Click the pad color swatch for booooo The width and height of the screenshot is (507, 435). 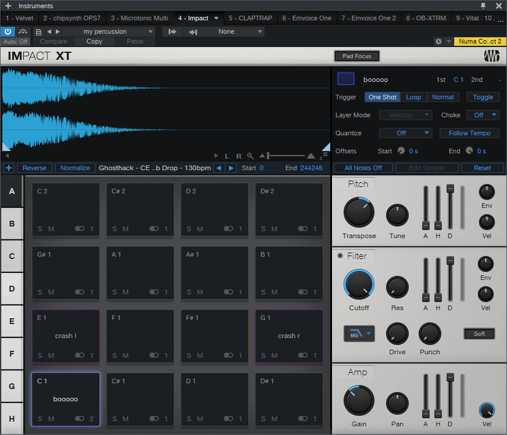pos(346,79)
